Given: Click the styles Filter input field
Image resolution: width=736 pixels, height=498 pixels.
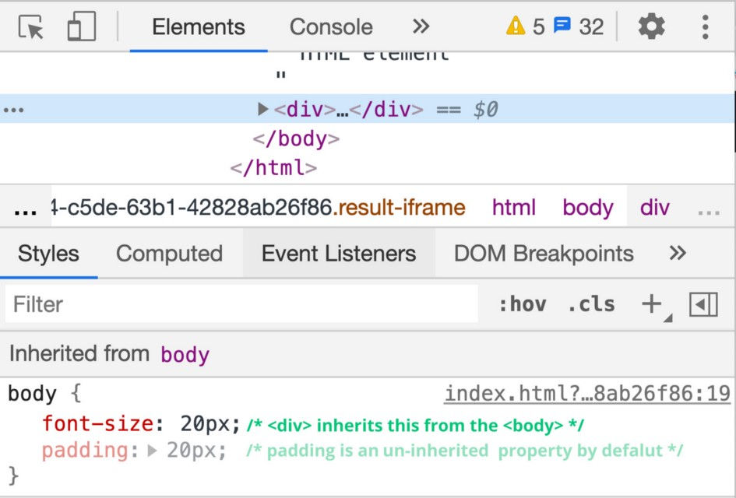Looking at the screenshot, I should (241, 304).
